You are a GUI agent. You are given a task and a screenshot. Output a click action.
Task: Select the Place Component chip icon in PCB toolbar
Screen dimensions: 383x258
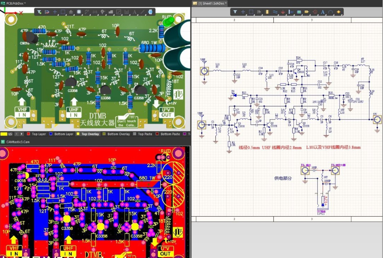click(x=79, y=12)
